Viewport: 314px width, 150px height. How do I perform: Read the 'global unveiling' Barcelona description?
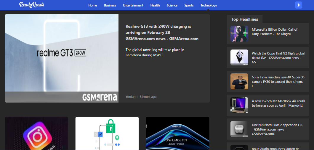(155, 52)
